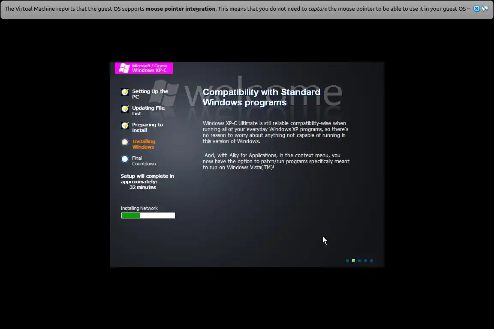Click the green active slide indicator dot
The width and height of the screenshot is (494, 329).
tap(353, 261)
